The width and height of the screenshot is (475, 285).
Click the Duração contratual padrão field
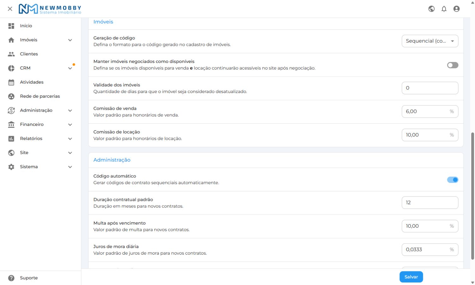430,202
